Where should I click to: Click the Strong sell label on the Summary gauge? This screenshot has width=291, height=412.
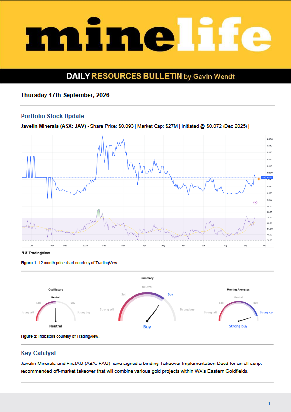(x=107, y=309)
